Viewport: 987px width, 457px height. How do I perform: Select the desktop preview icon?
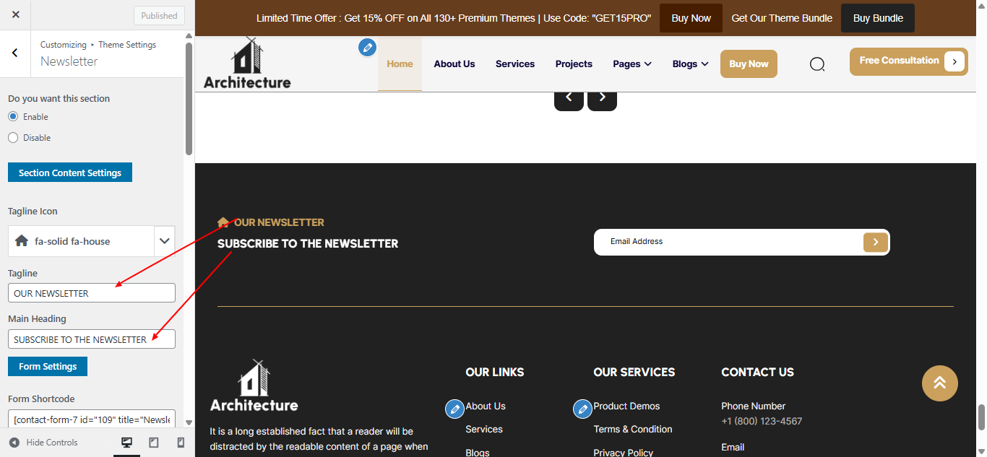(x=126, y=442)
